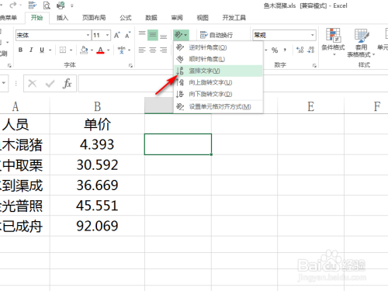Select column E header
The width and height of the screenshot is (388, 291).
point(310,106)
